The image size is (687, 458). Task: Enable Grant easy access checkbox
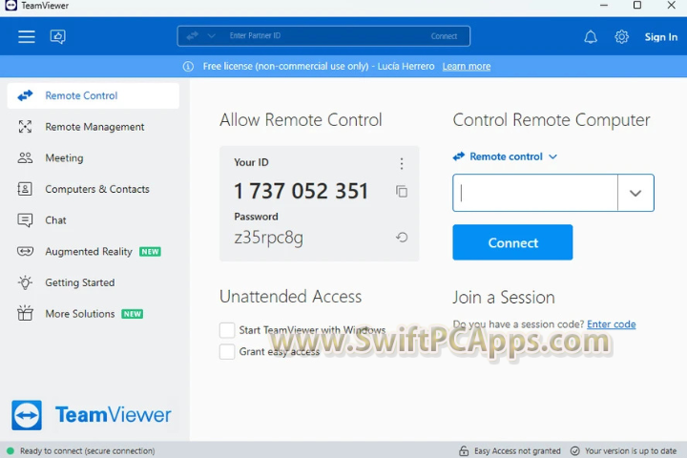coord(227,351)
